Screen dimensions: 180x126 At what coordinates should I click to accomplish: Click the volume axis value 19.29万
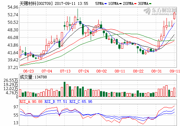point(11,85)
